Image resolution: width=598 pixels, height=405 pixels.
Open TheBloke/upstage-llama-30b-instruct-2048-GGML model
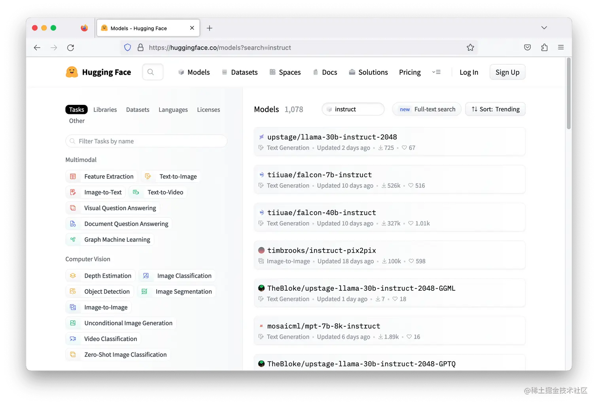(390, 293)
